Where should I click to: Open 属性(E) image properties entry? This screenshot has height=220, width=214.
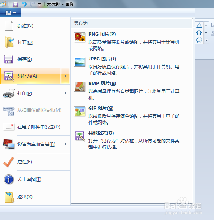(35, 162)
